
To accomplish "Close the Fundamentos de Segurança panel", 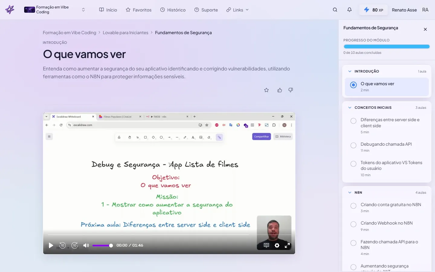I will tap(425, 29).
